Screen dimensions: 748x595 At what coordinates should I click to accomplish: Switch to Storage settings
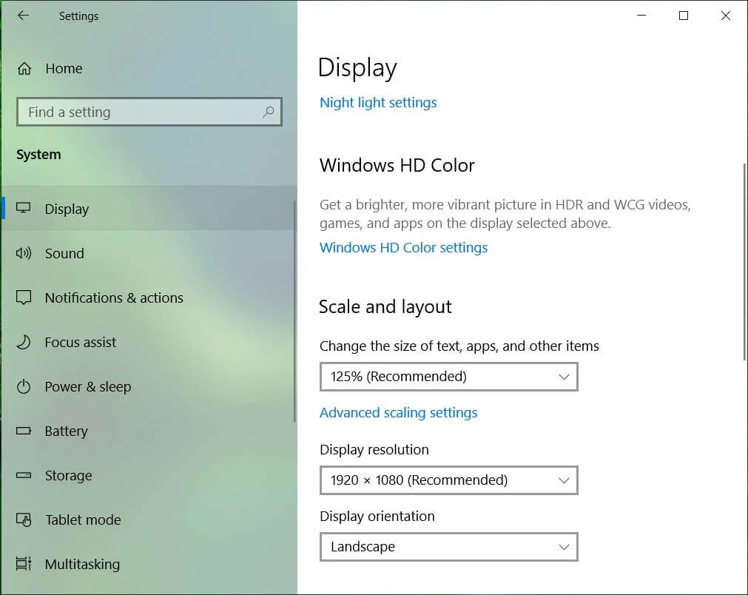click(x=149, y=475)
